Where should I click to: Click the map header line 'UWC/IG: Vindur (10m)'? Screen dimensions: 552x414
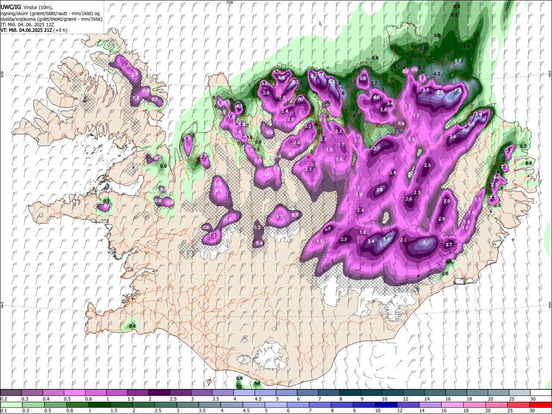[27, 7]
